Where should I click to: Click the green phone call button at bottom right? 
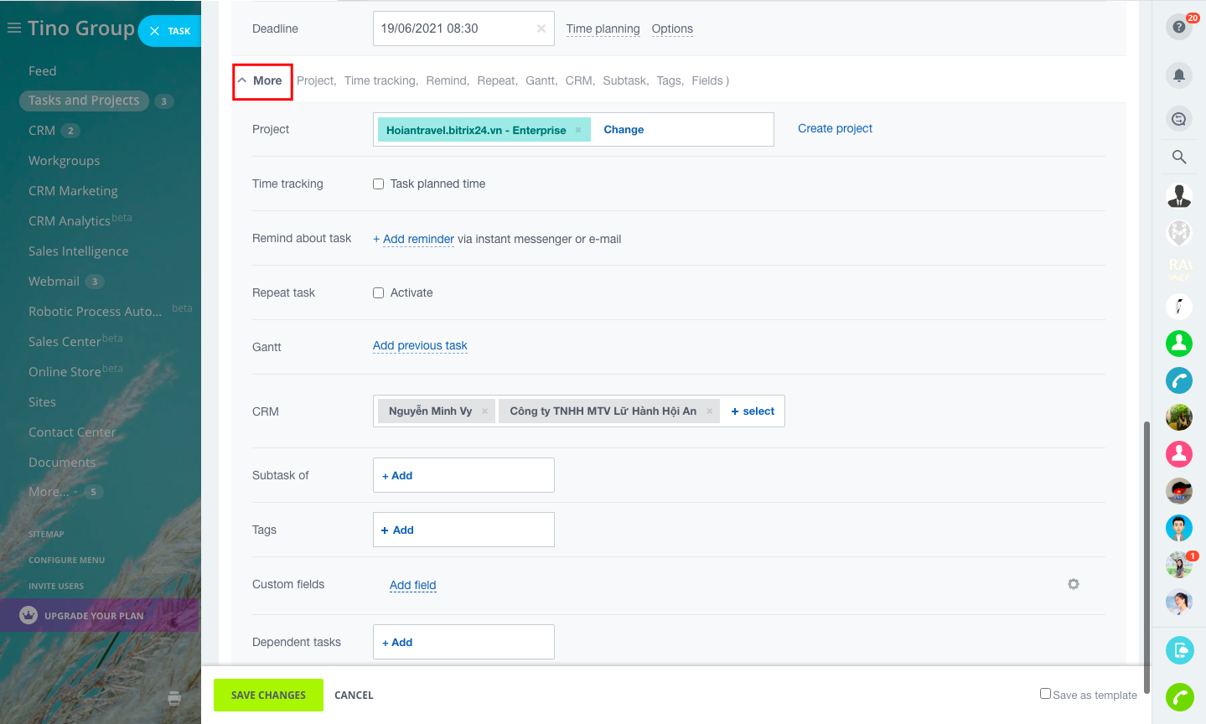click(1179, 697)
